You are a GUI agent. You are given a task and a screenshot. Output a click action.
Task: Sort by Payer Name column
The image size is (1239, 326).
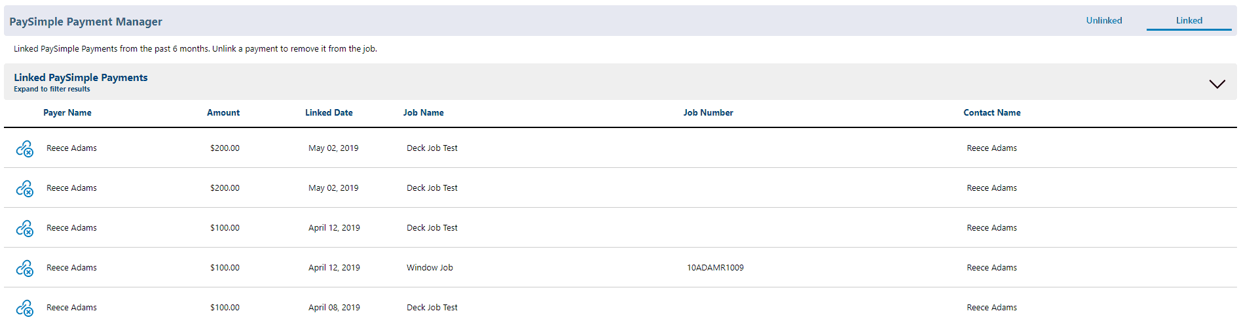pyautogui.click(x=67, y=112)
